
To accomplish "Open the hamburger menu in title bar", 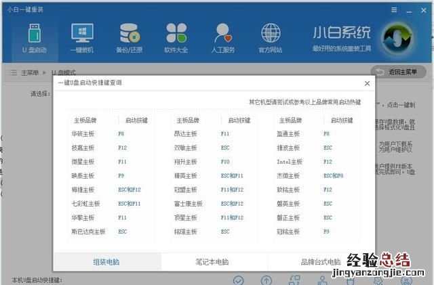I will click(394, 10).
